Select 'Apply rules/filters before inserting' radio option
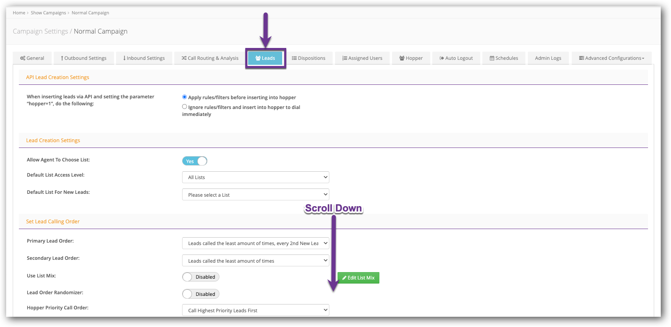This screenshot has height=327, width=671. (x=185, y=97)
